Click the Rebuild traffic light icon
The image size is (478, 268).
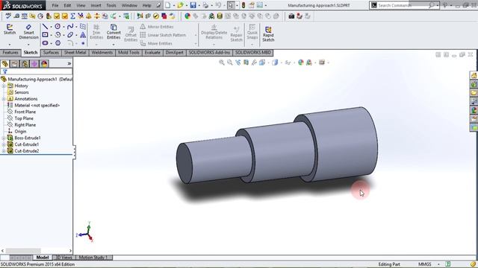[243, 5]
